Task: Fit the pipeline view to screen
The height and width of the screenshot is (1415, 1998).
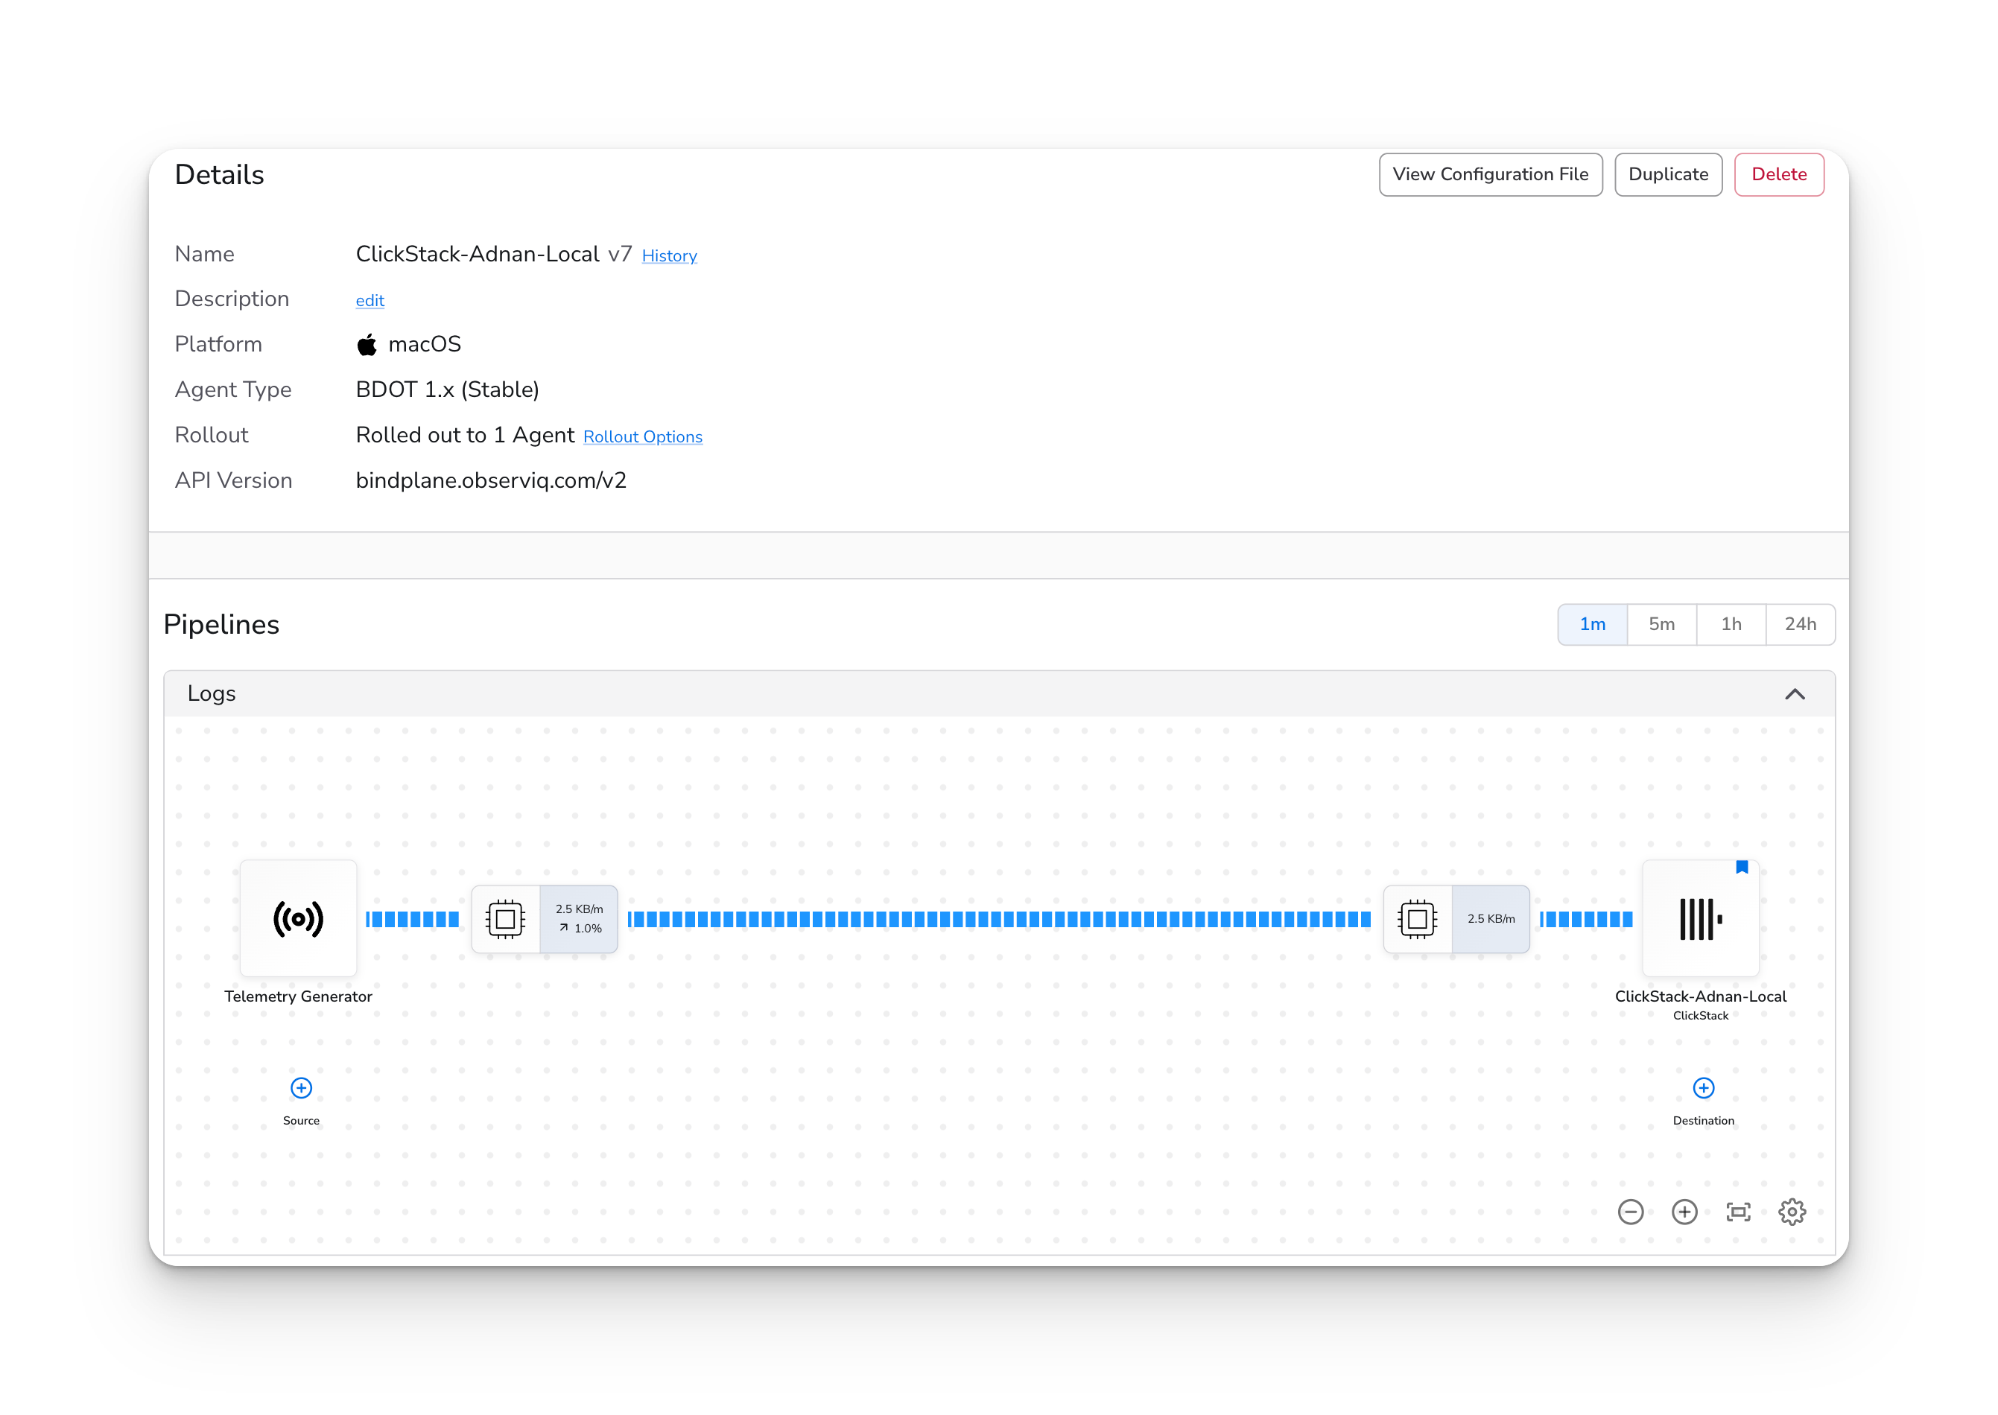Action: point(1738,1211)
